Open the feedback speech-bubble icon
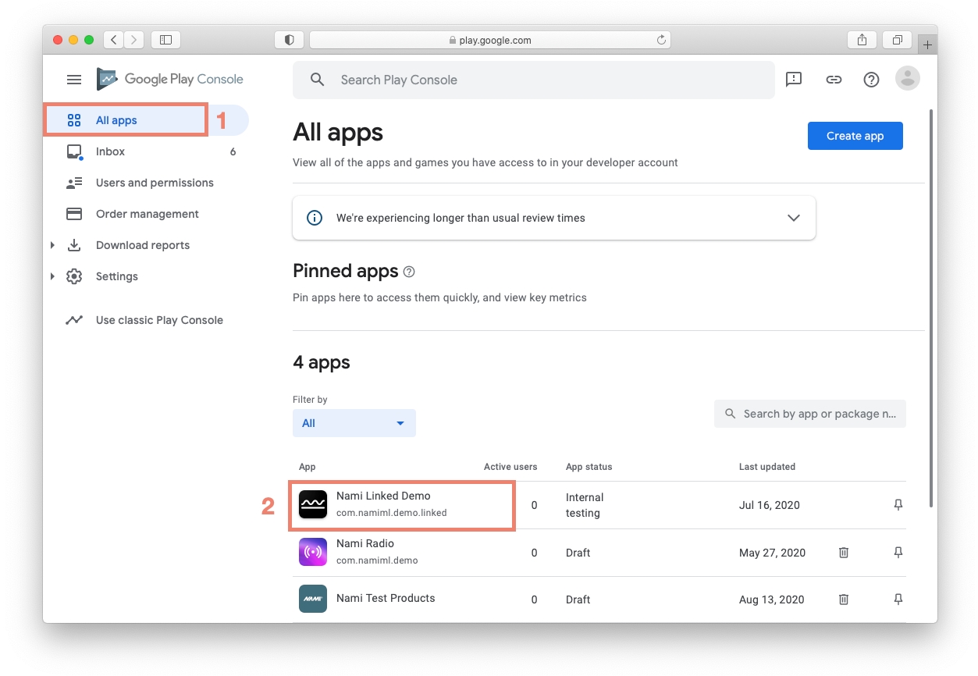978x676 pixels. (x=794, y=80)
